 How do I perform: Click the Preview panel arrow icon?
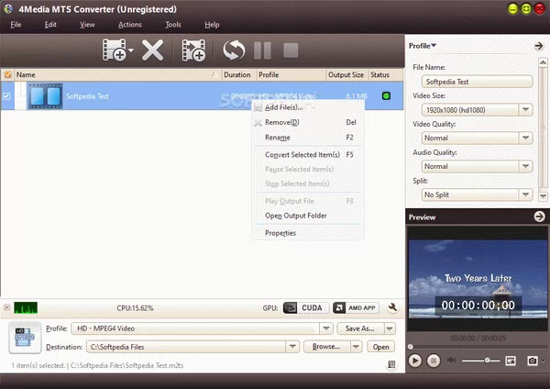539,217
